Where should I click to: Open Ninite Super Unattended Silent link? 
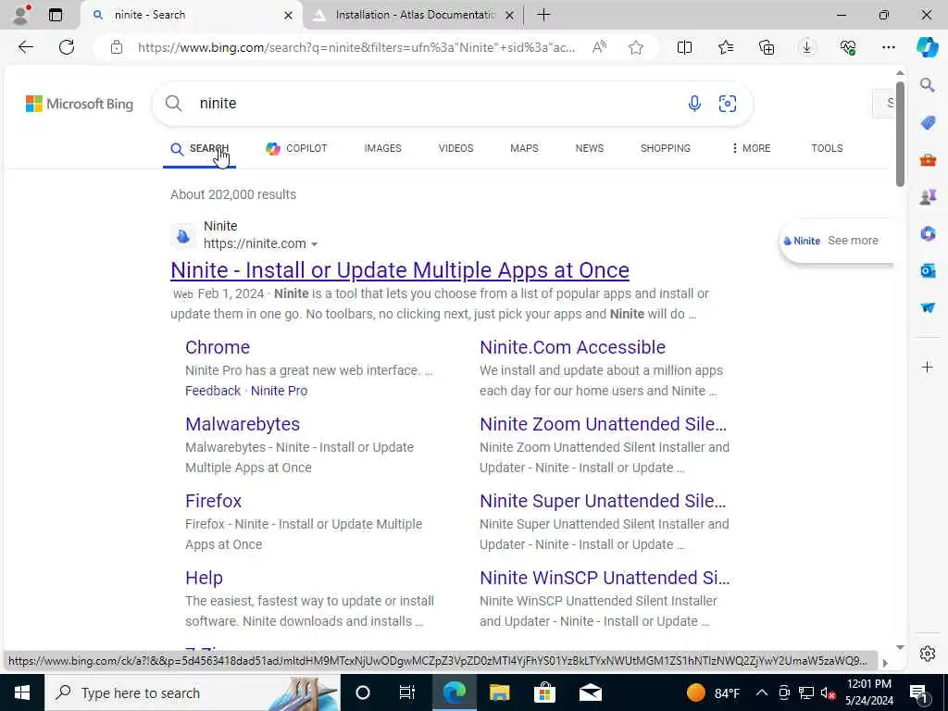[x=603, y=501]
